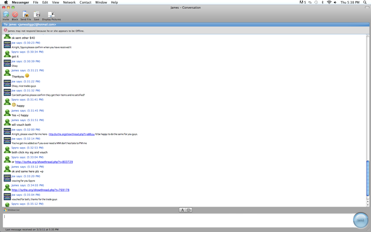Screen dimensions: 371x232
Task: Open the Contact menu
Action: [x=86, y=3]
